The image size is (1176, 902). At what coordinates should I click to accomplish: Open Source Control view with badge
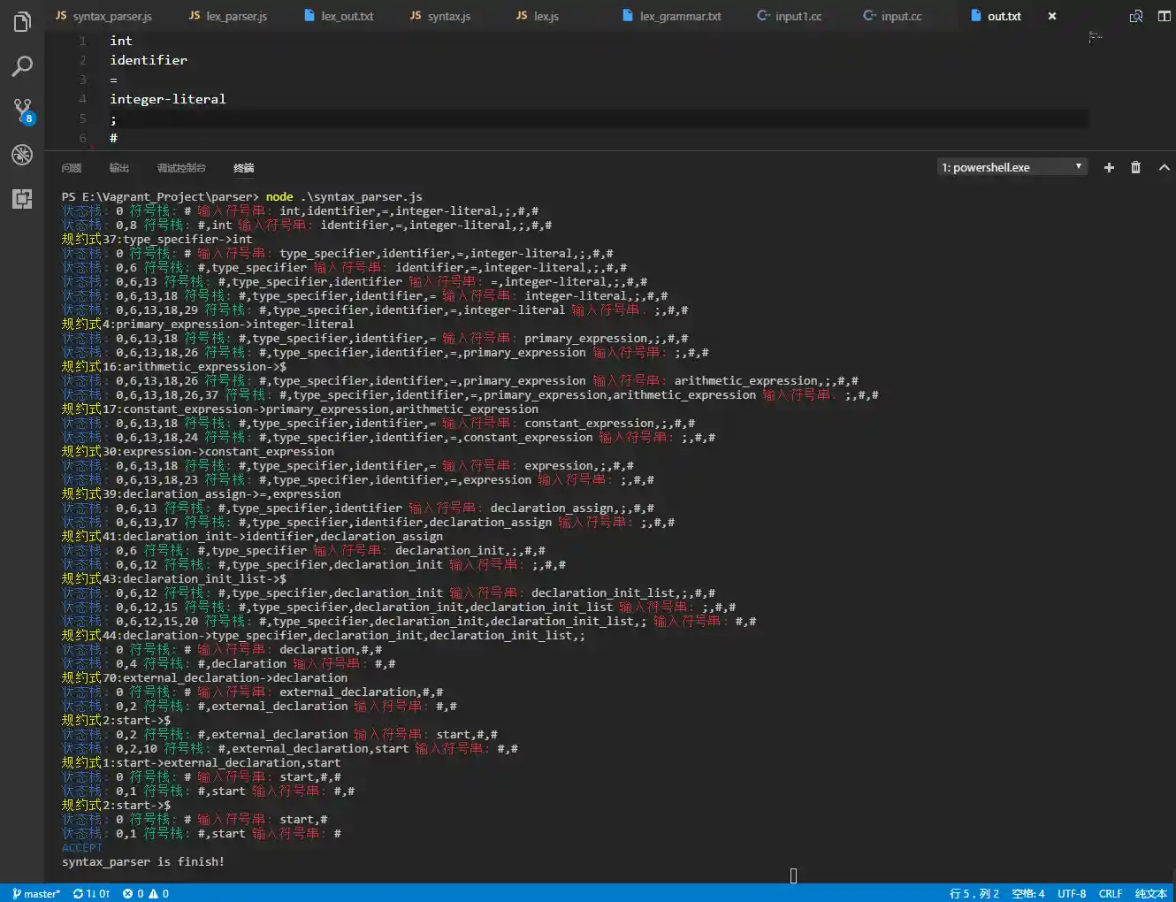coord(22,111)
